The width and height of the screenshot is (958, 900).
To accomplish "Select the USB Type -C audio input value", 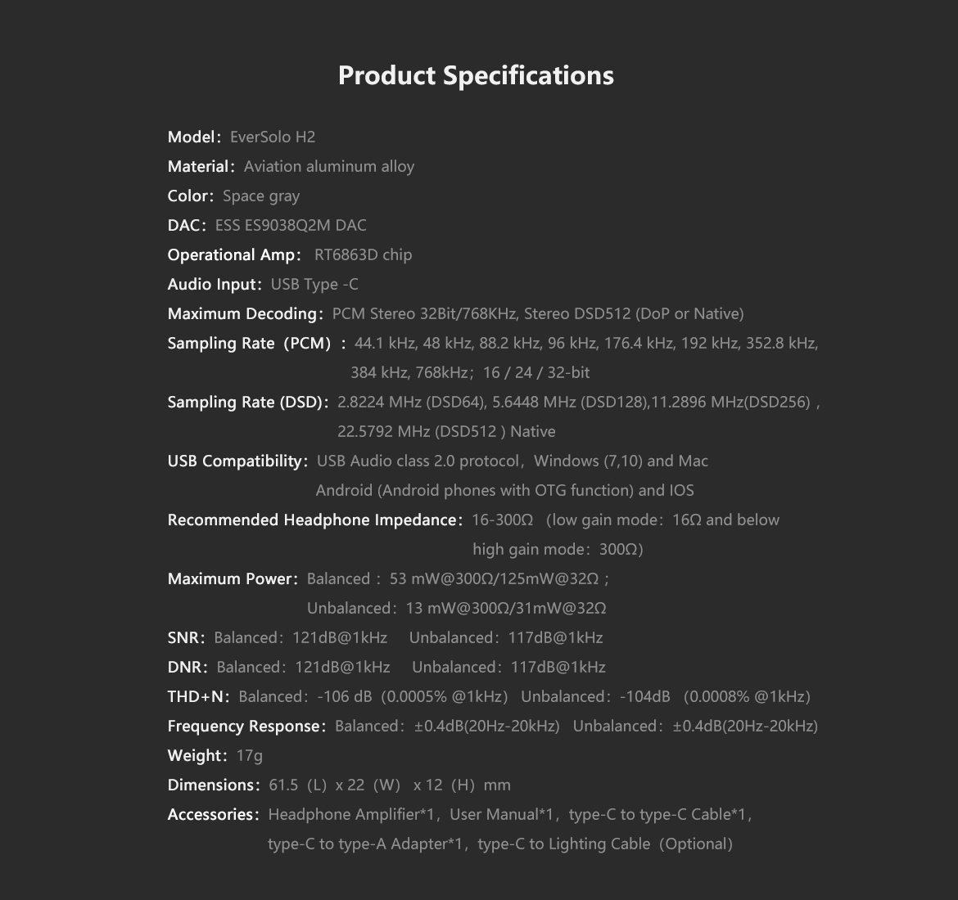I will pos(314,284).
